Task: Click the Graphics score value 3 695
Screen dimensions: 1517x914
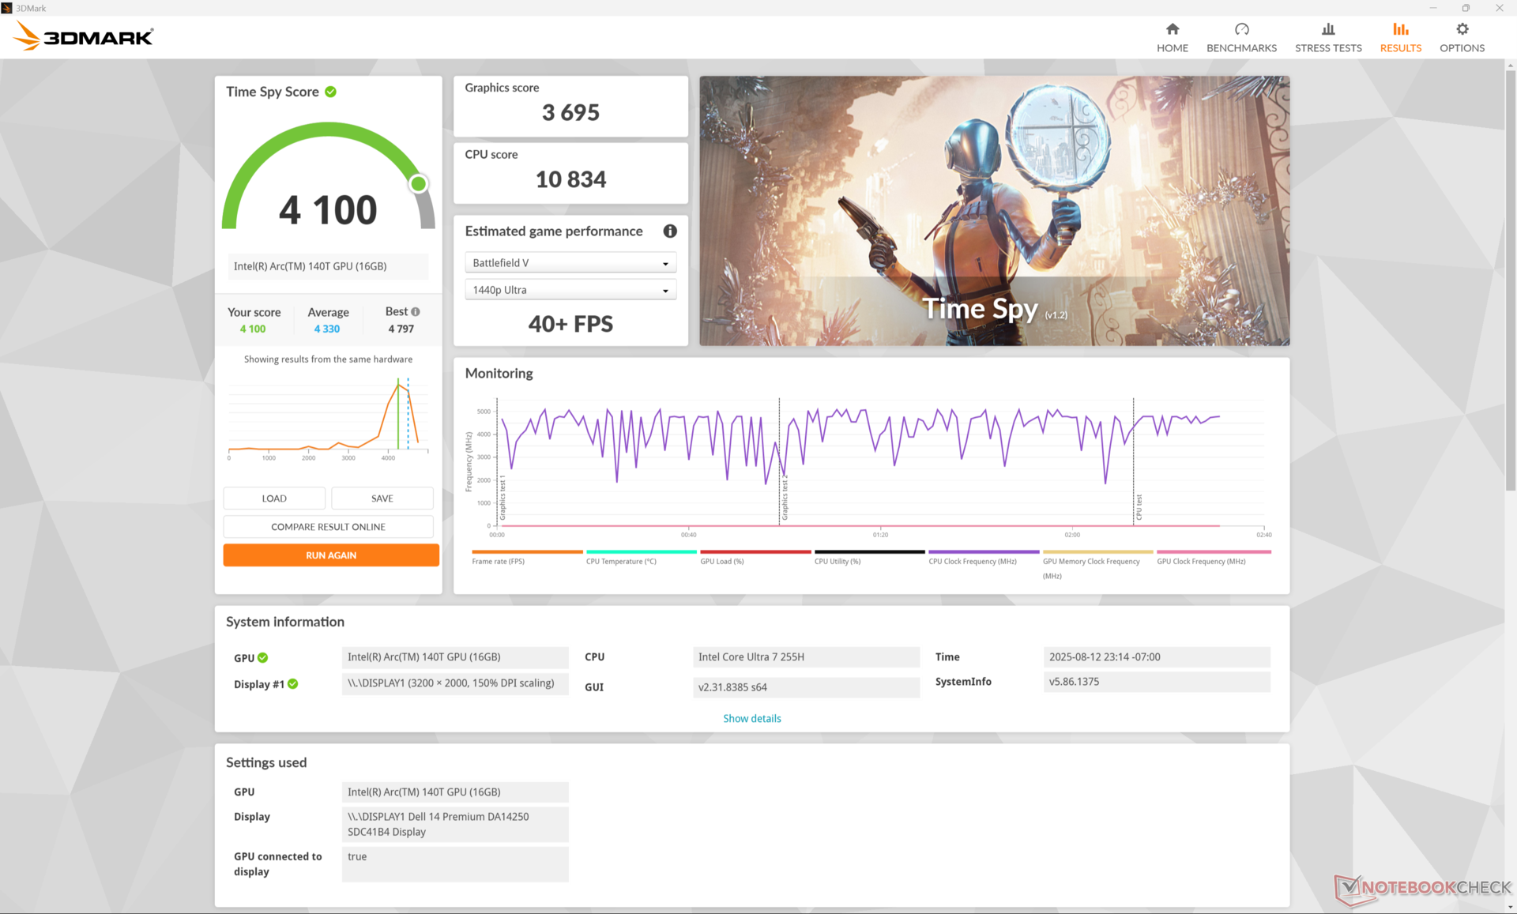Action: coord(570,112)
